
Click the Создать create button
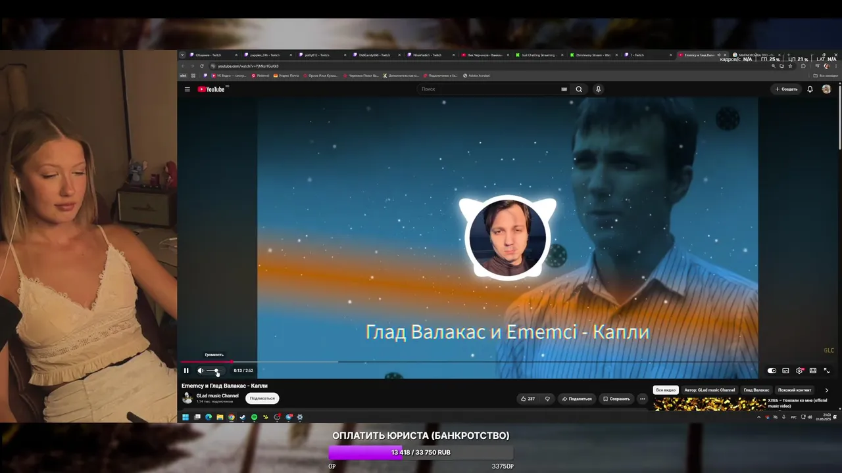tap(786, 89)
